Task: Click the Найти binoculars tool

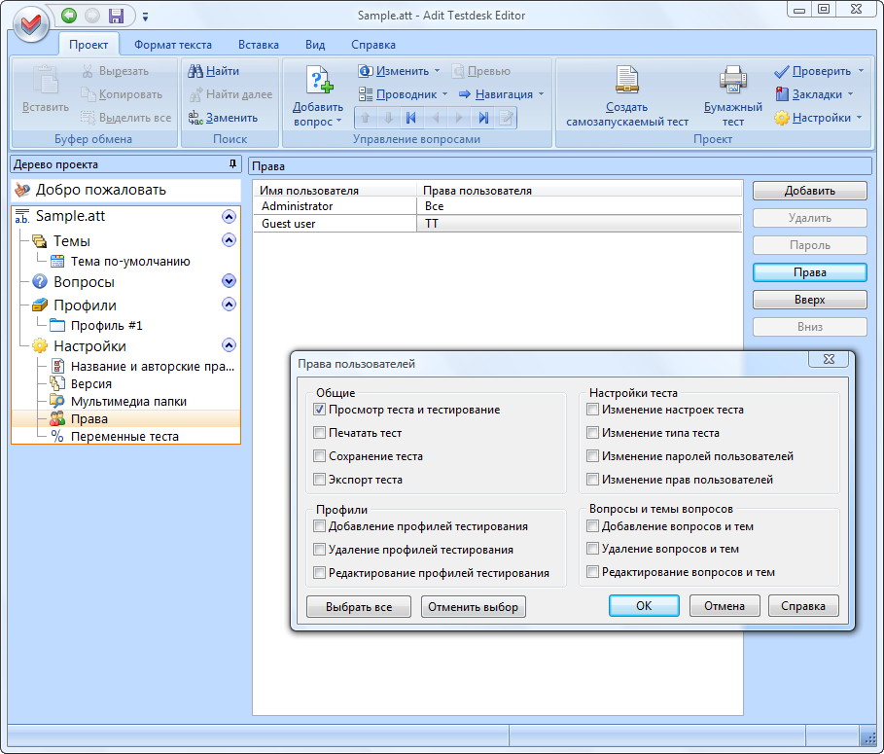Action: click(x=214, y=71)
